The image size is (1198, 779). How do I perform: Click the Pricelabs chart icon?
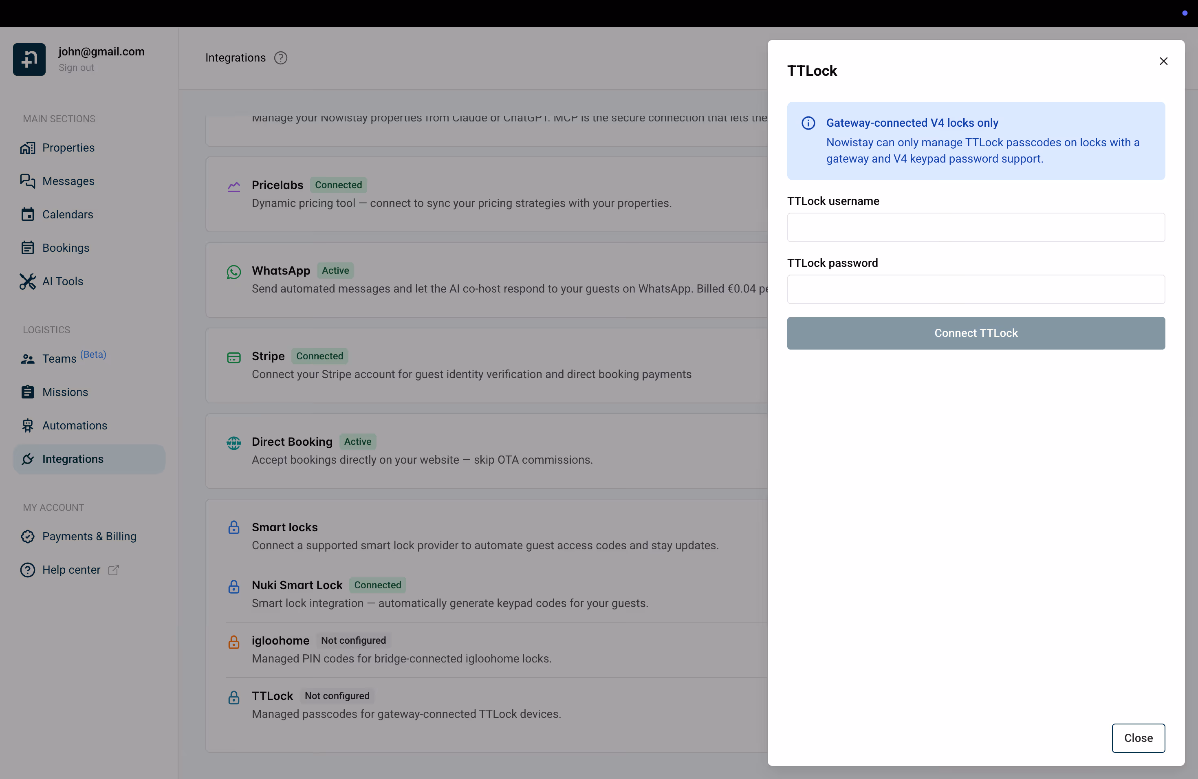click(x=233, y=186)
